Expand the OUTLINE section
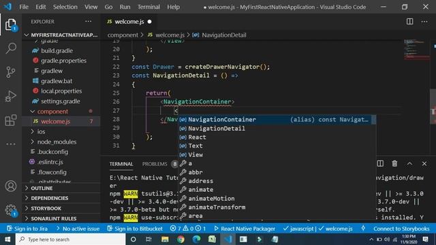The image size is (436, 245). click(x=61, y=188)
